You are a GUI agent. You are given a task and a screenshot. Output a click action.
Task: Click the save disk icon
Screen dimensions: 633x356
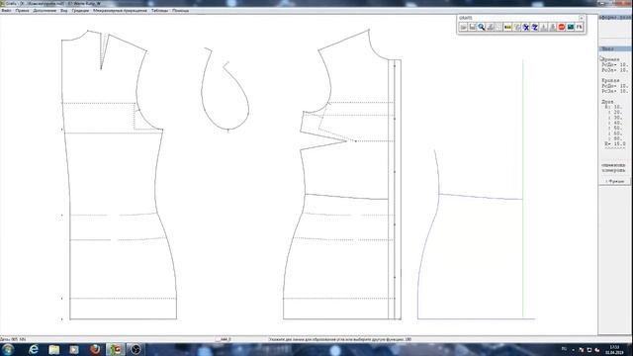(x=473, y=27)
